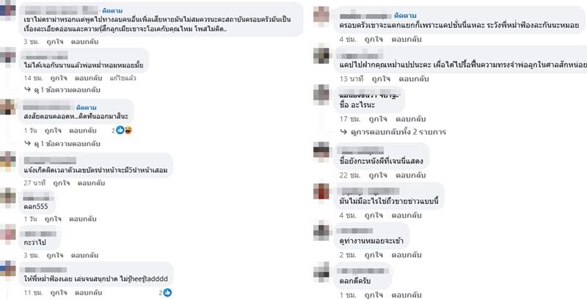Open the avatar beside the กะว่าไป comment
The width and height of the screenshot is (587, 299).
pyautogui.click(x=8, y=234)
